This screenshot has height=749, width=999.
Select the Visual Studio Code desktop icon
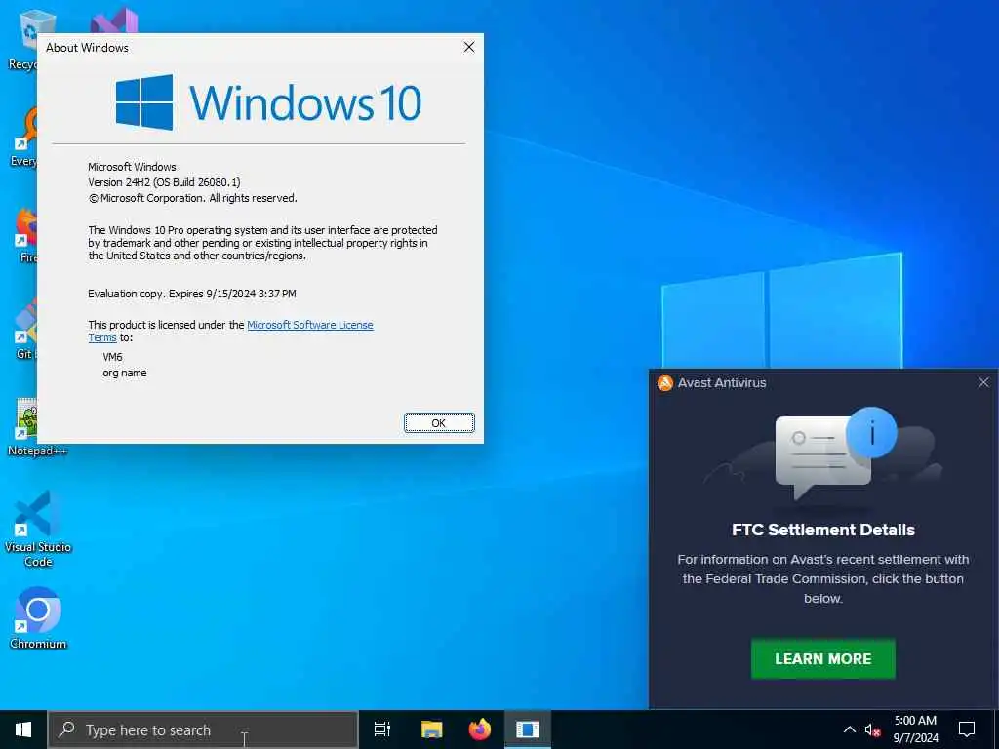tap(38, 529)
